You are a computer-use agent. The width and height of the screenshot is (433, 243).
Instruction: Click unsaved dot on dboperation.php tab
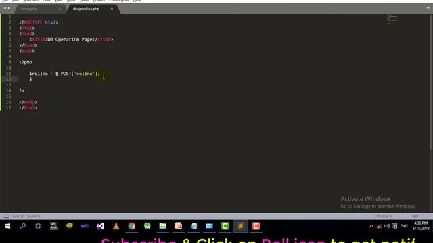point(112,9)
